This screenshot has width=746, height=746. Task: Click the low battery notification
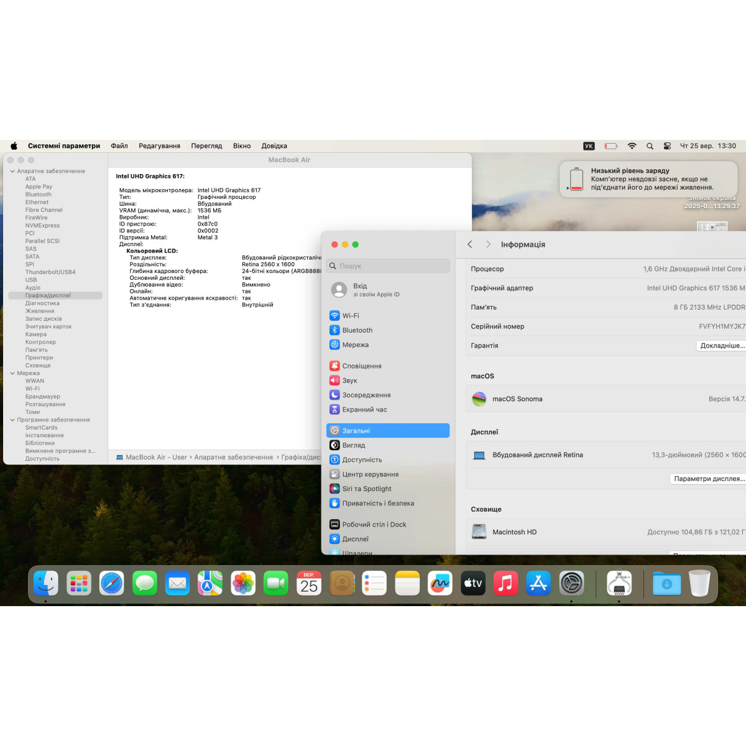[648, 179]
